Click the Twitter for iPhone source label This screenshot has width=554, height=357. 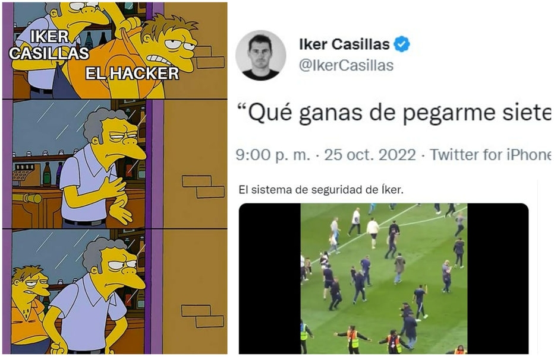tap(490, 155)
